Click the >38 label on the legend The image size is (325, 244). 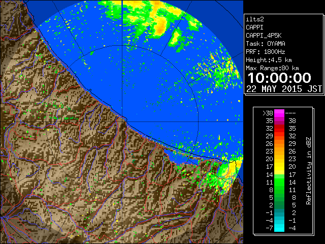[268, 113]
